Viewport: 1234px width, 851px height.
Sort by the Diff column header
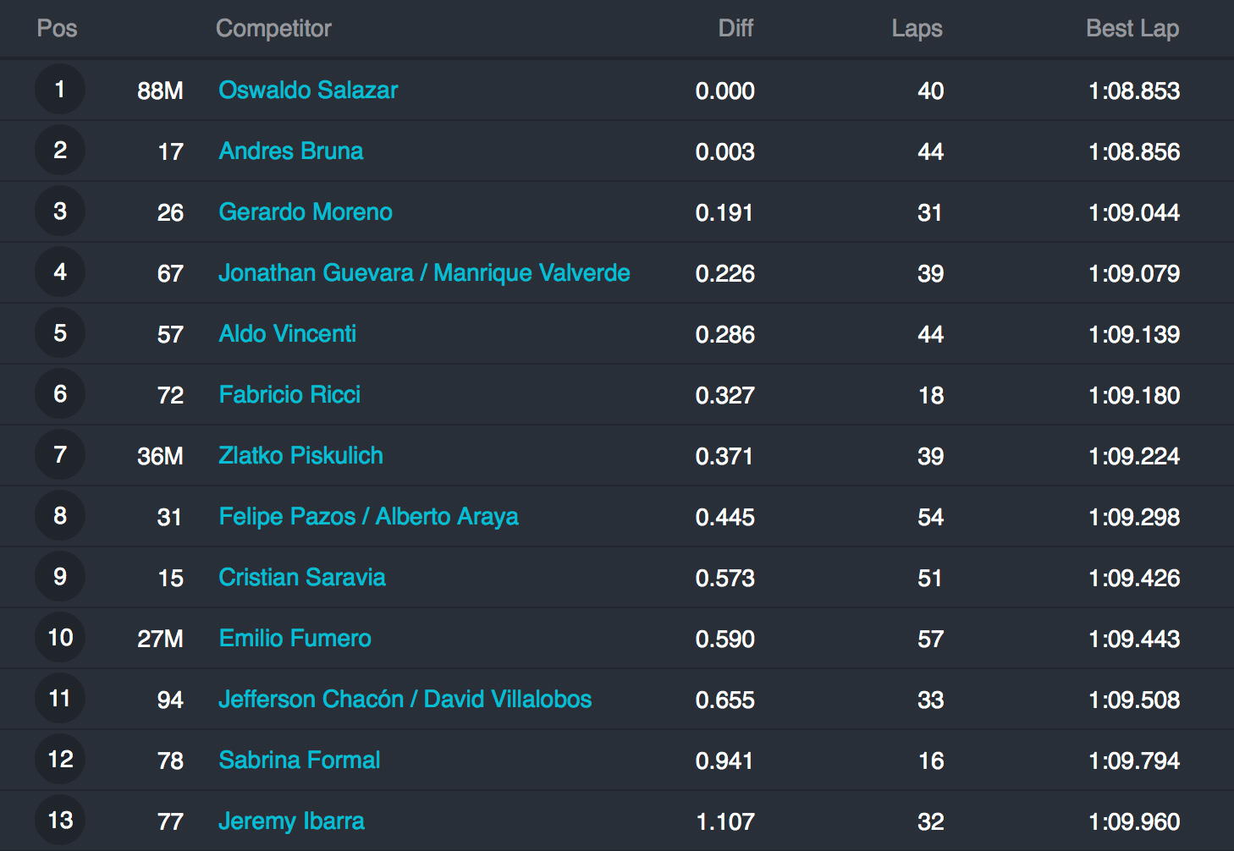[x=735, y=28]
